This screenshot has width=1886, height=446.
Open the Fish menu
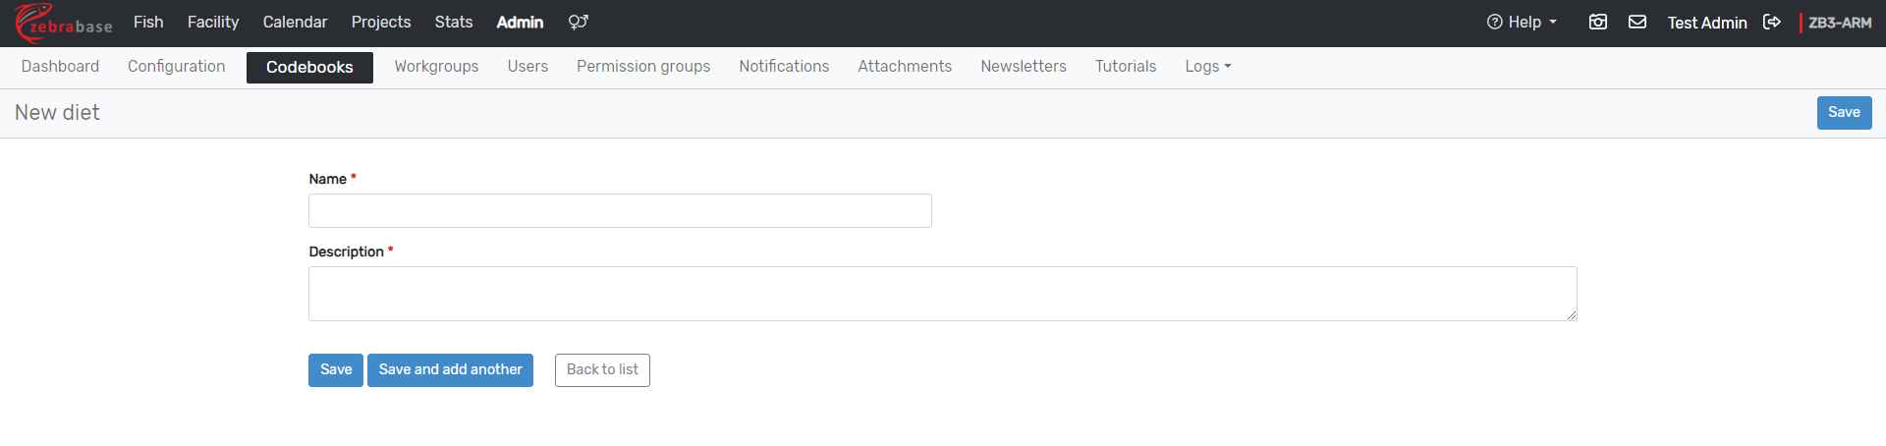click(148, 23)
